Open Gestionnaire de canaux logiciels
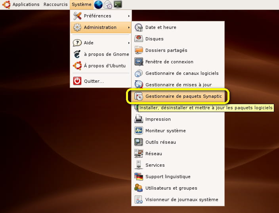The width and height of the screenshot is (279, 213). pyautogui.click(x=178, y=73)
